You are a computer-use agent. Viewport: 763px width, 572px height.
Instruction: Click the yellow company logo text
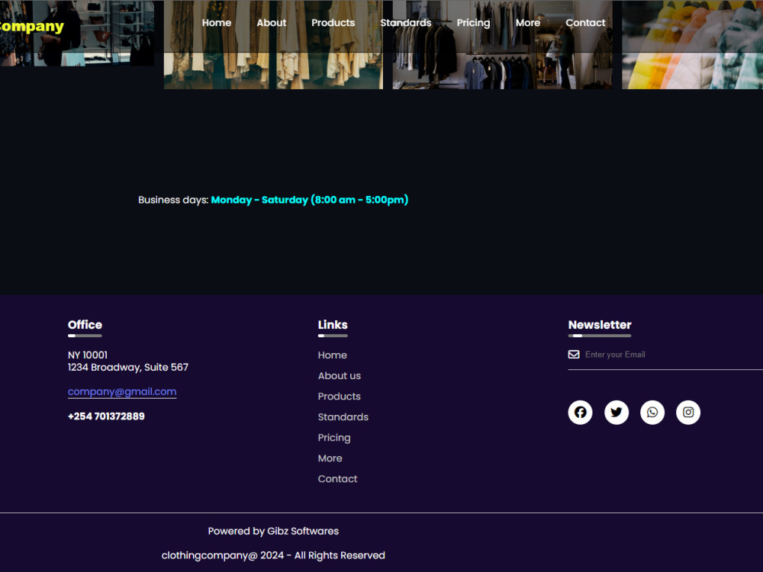[x=31, y=26]
